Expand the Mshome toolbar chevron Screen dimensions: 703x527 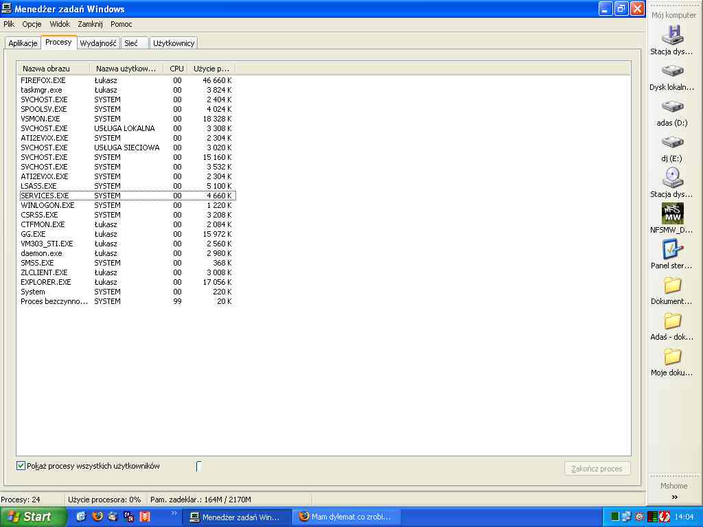pos(674,497)
